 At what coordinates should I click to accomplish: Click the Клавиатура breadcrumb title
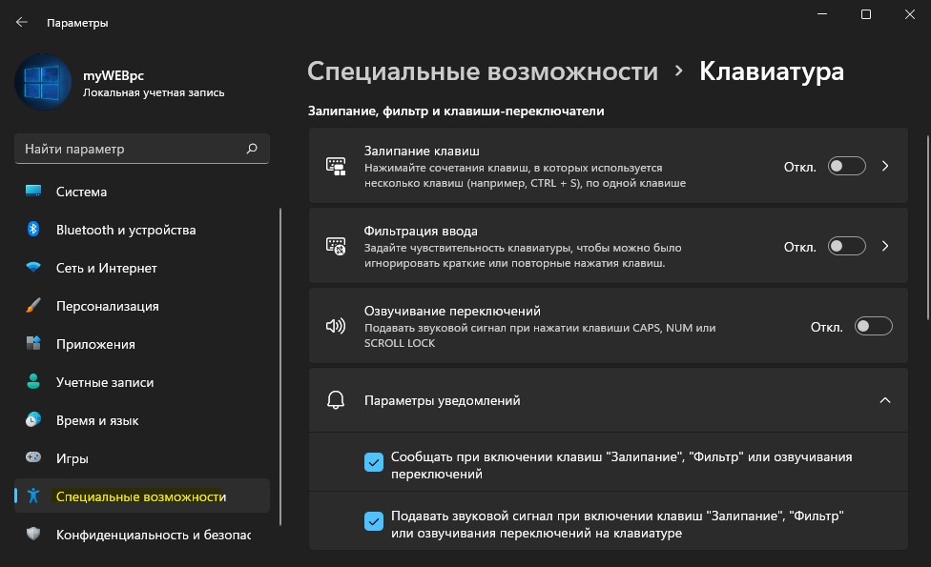click(772, 71)
